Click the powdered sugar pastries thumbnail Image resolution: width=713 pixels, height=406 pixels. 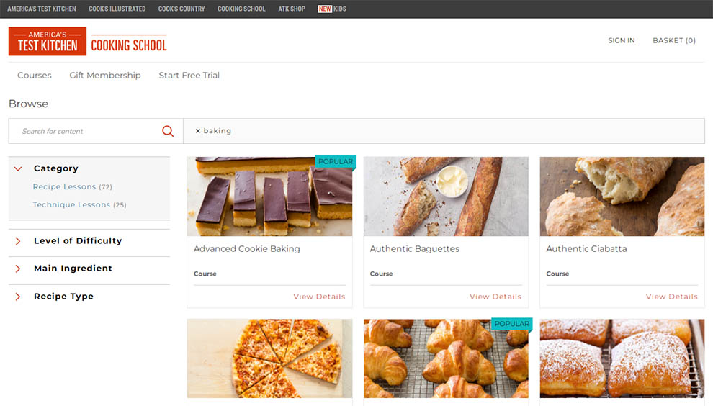tap(622, 358)
